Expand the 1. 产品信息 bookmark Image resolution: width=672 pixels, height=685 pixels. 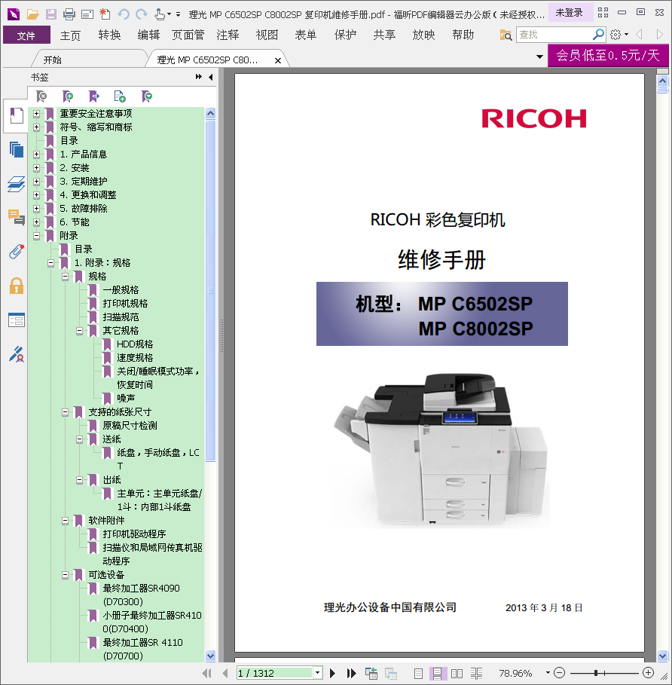[37, 154]
